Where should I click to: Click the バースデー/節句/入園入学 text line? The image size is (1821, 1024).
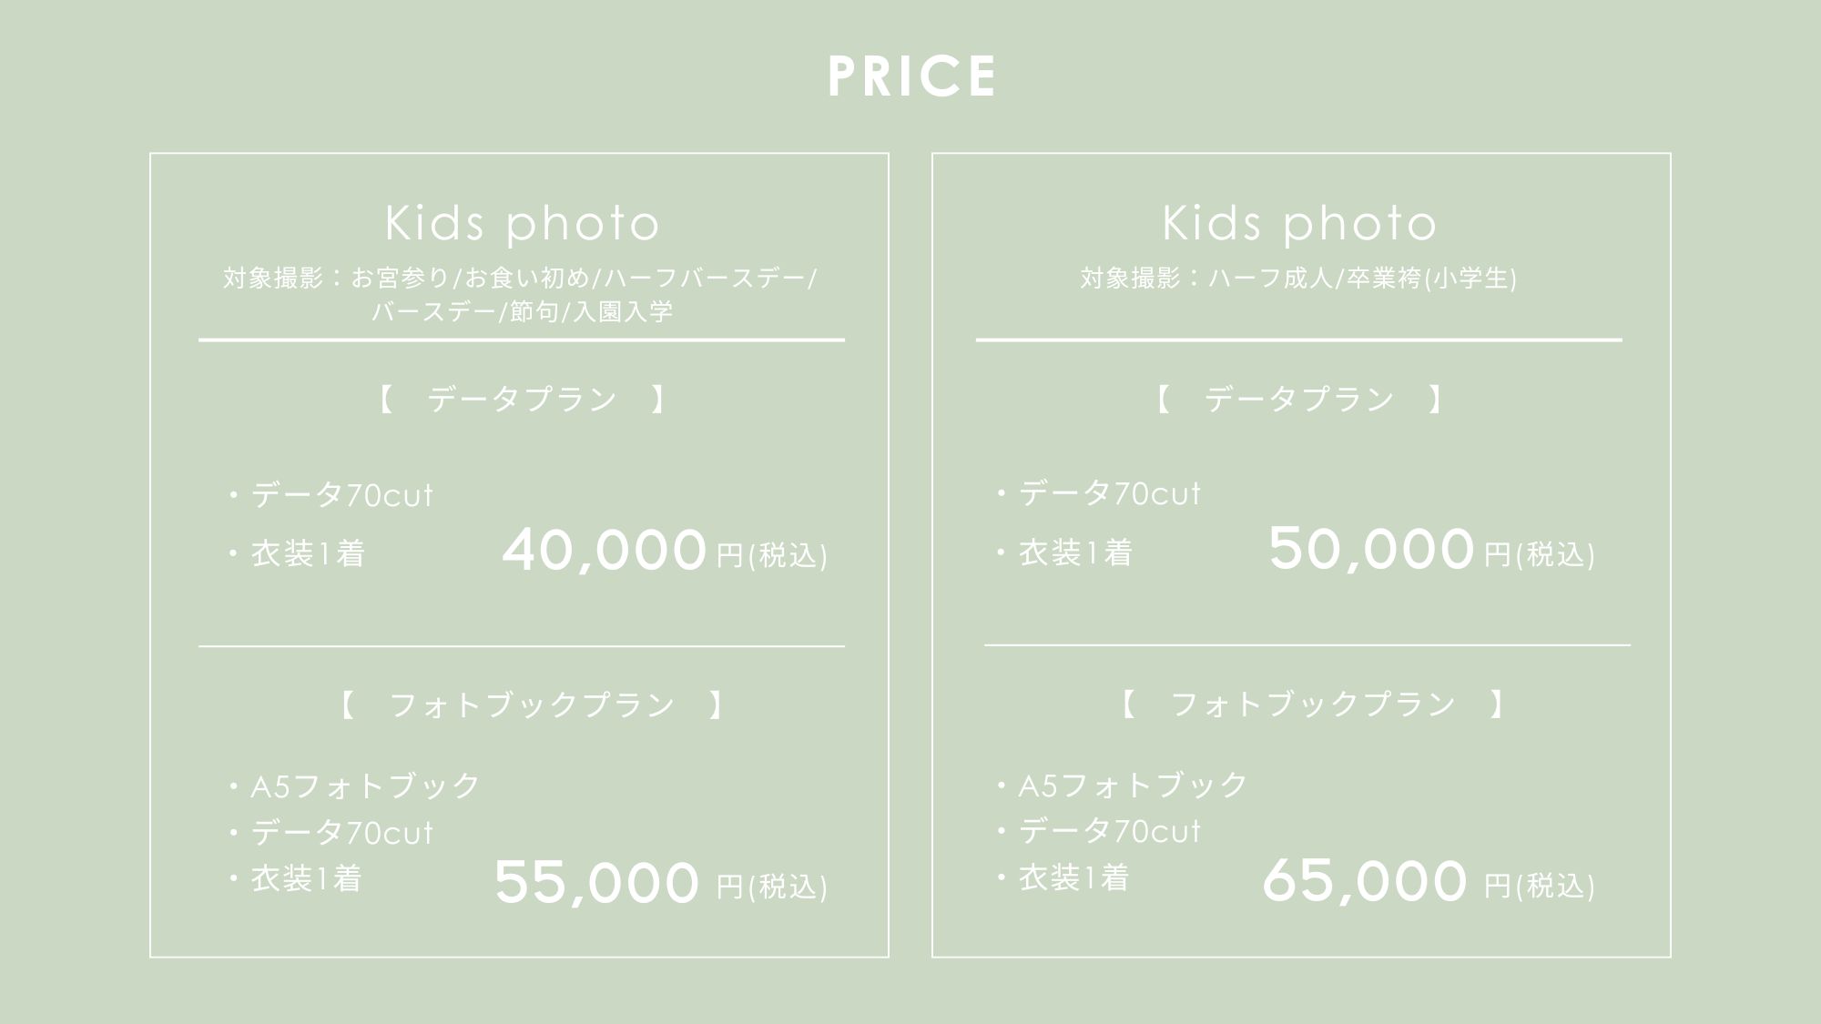522,312
